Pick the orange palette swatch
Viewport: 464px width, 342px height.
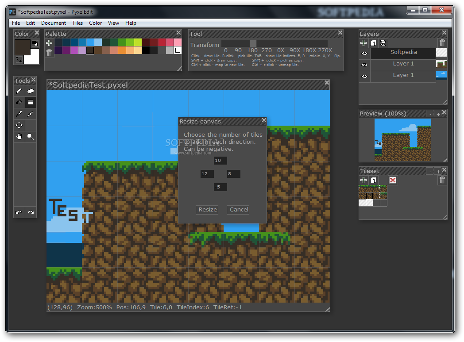(x=122, y=50)
